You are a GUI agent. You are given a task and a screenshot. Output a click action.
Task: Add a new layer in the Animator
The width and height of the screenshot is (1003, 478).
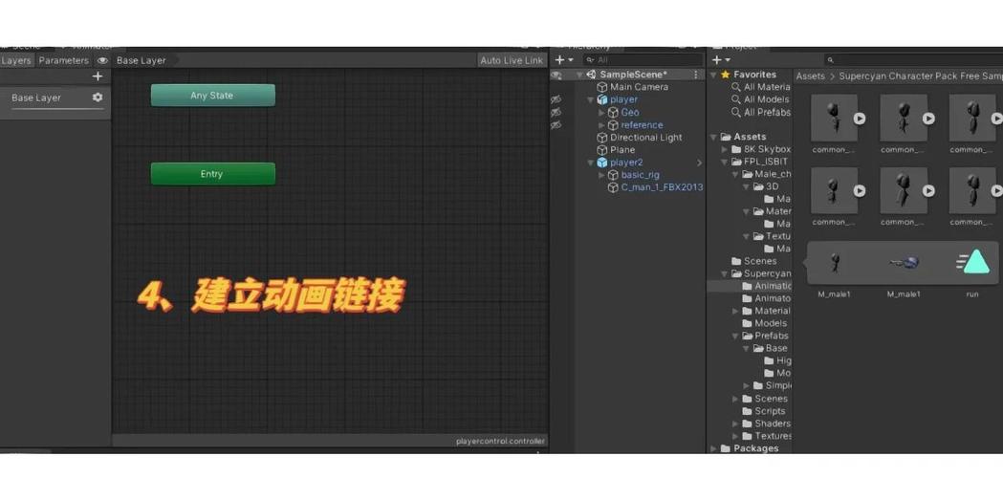coord(98,76)
